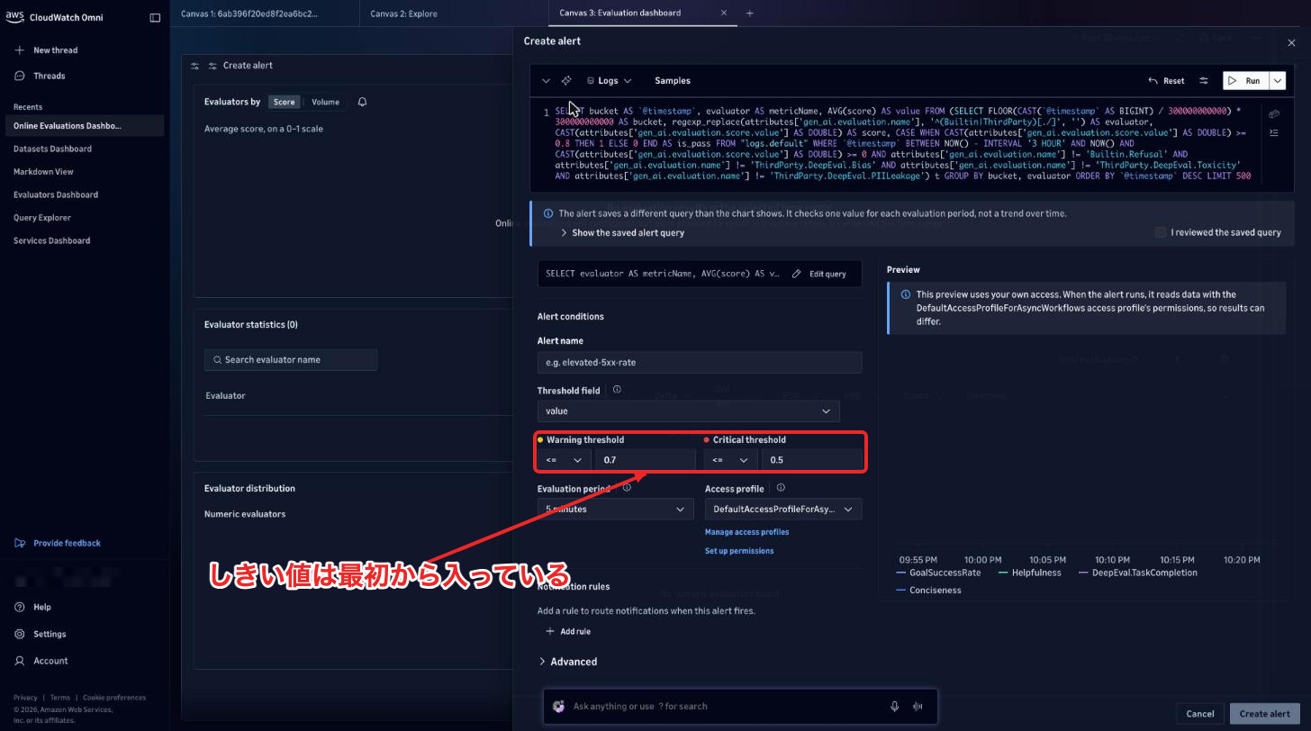Click Add rule under Notification rules
1311x731 pixels.
coord(568,632)
